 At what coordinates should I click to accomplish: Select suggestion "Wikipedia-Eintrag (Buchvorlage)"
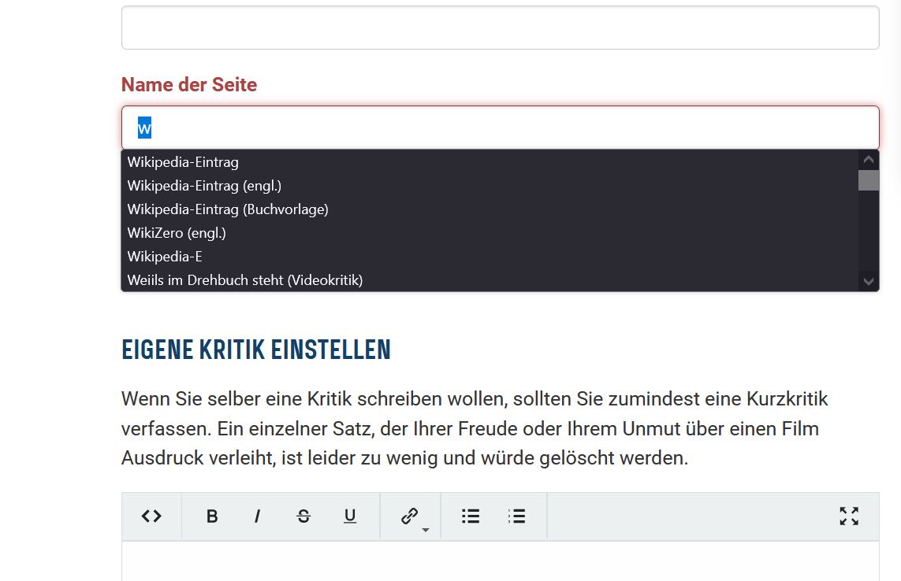490,209
